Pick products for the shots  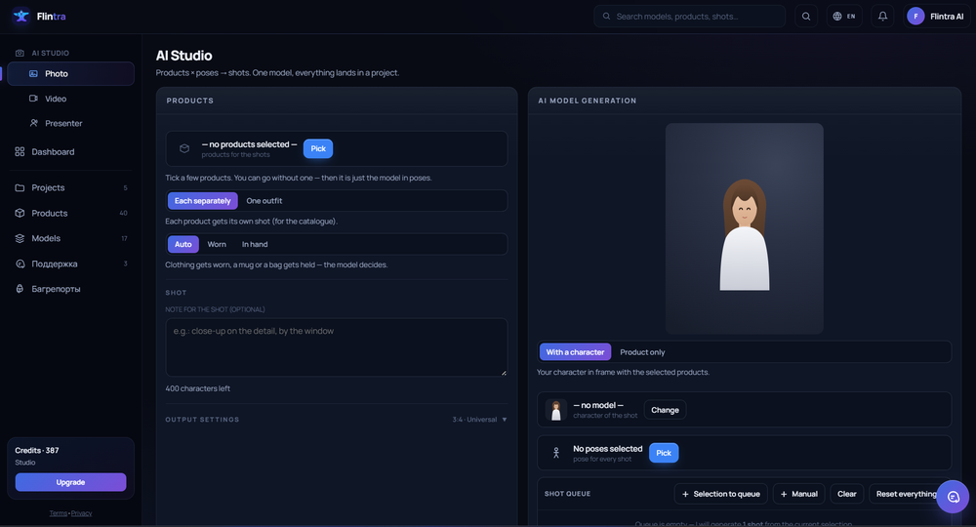click(318, 148)
